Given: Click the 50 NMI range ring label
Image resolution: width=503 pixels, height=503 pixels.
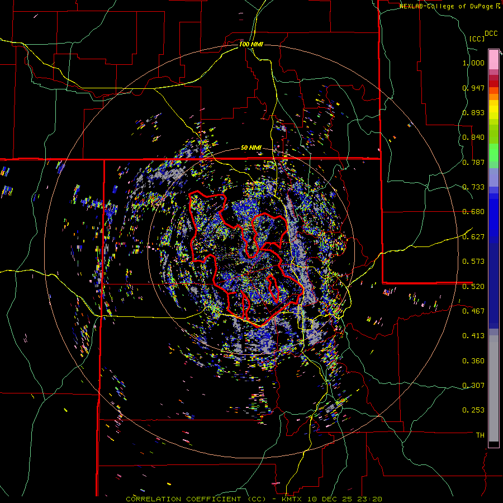Looking at the screenshot, I should [251, 148].
